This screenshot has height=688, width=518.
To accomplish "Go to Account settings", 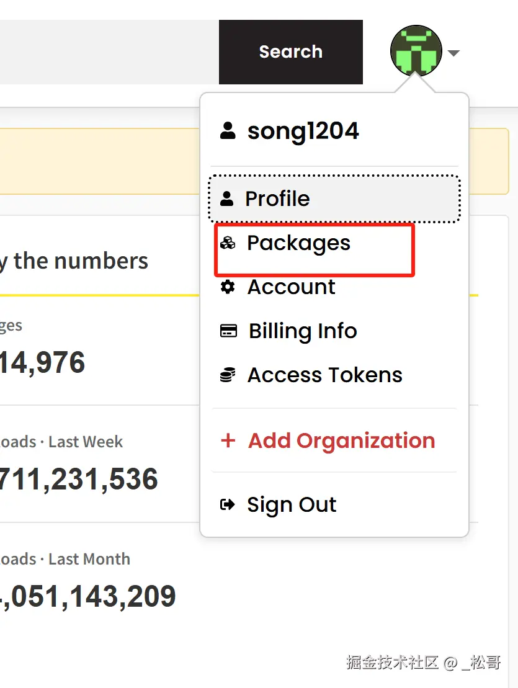I will click(x=292, y=287).
